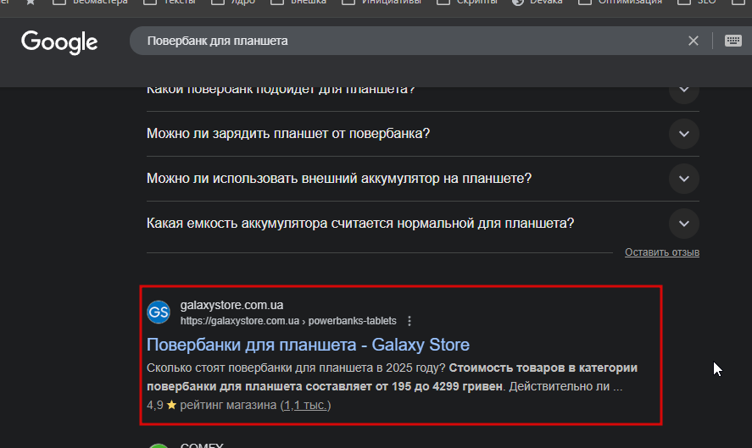The height and width of the screenshot is (448, 752).
Task: Open the 'Вебмастера' bookmark folder
Action: coord(90,3)
